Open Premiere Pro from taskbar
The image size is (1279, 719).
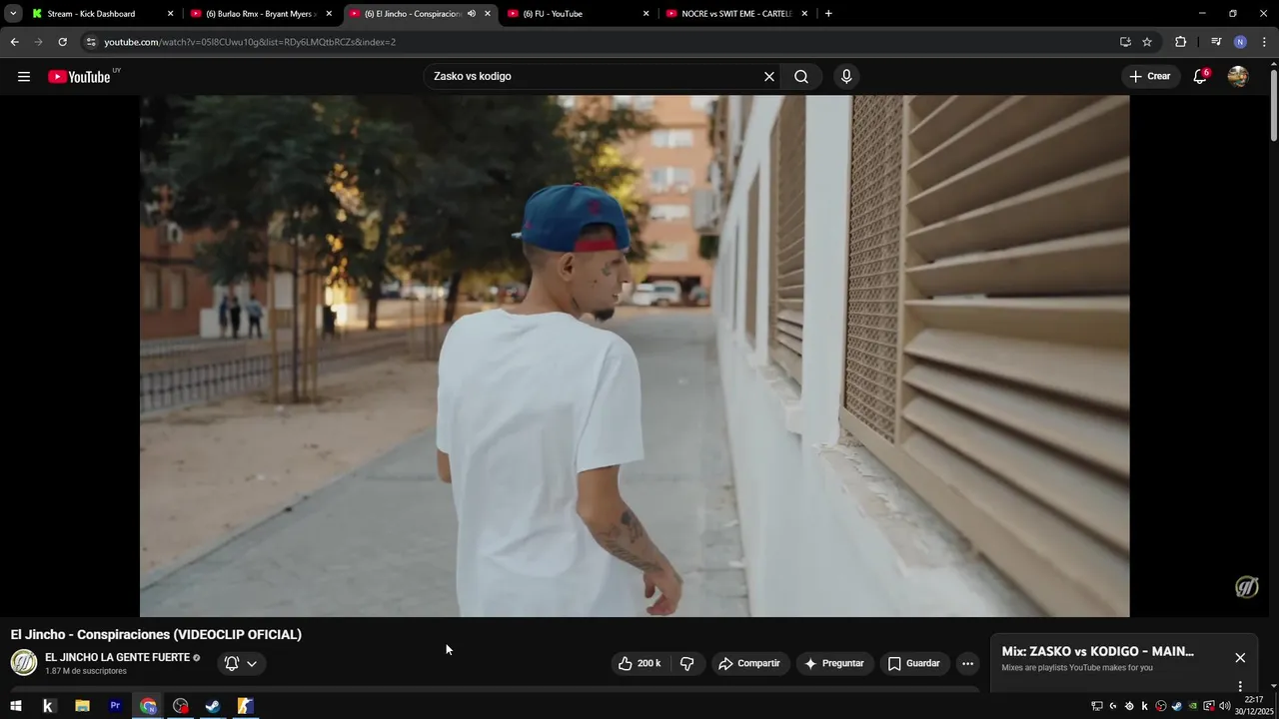(115, 706)
